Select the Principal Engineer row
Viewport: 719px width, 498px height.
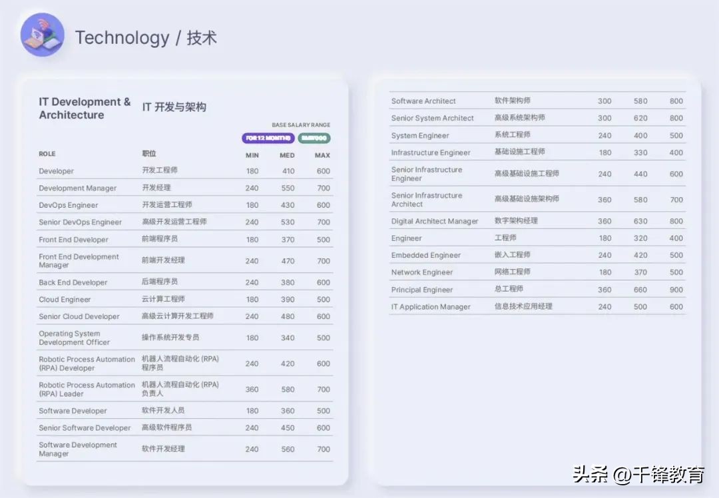tap(421, 290)
